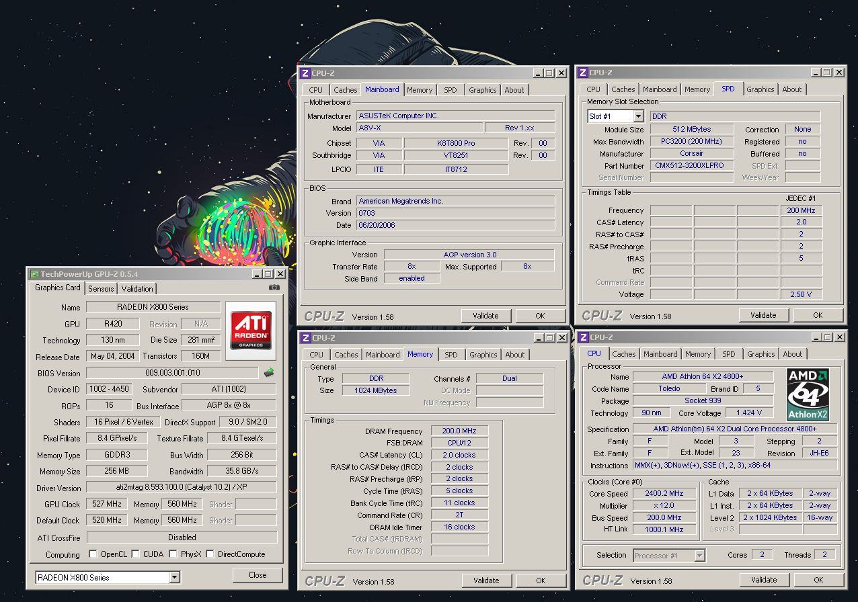Click Validate in the SPD window

click(x=763, y=315)
